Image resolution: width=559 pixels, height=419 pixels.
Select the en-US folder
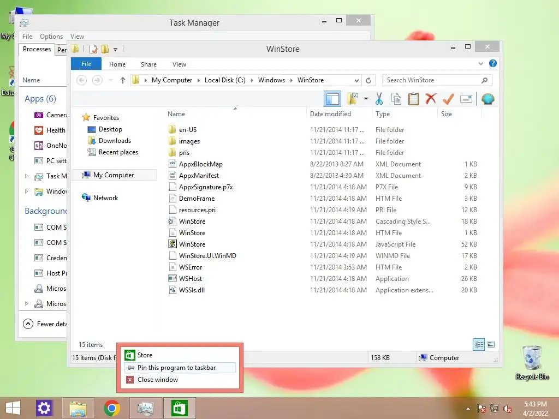tap(188, 130)
